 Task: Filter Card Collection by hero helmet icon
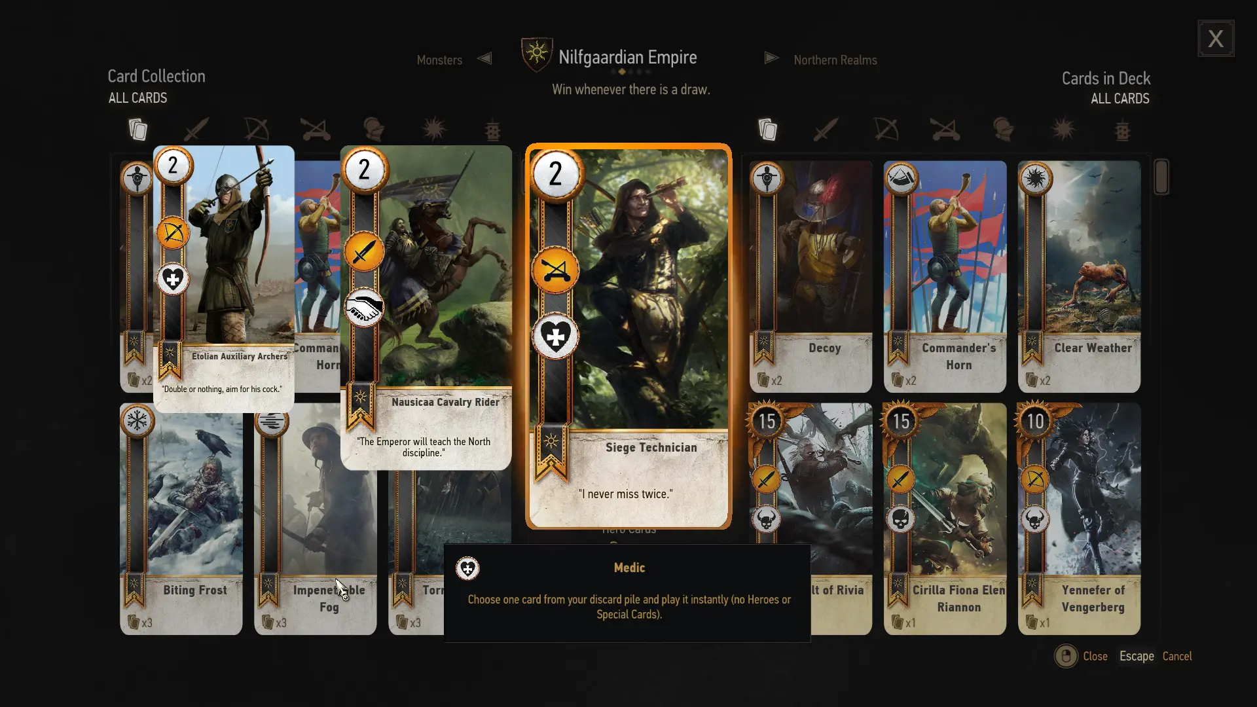click(374, 130)
